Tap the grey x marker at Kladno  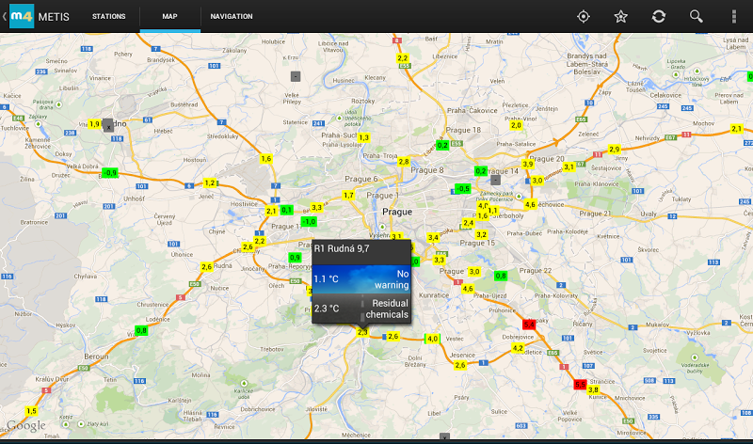pyautogui.click(x=108, y=126)
